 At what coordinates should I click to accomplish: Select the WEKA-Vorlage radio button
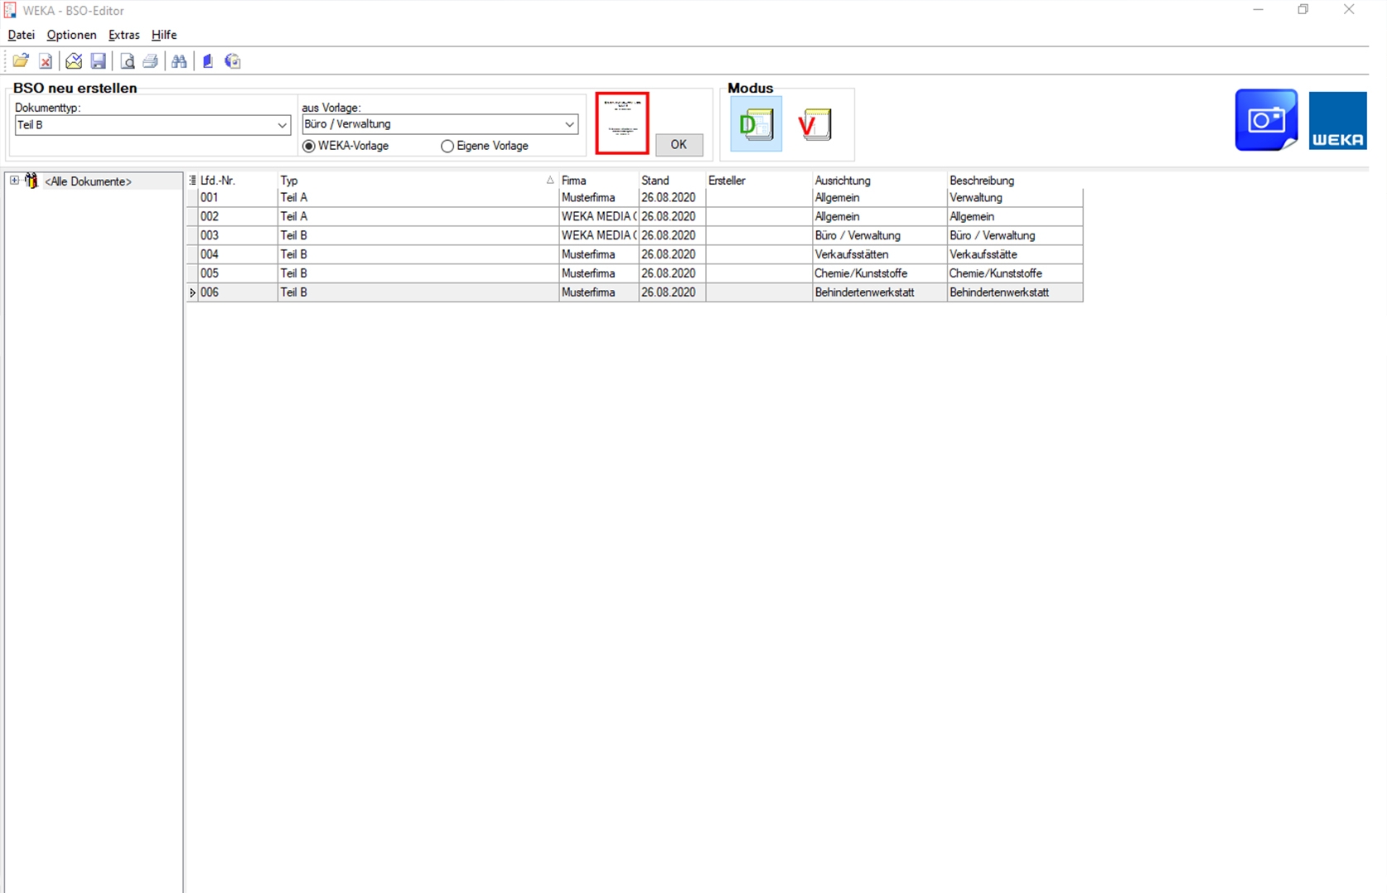pyautogui.click(x=309, y=146)
